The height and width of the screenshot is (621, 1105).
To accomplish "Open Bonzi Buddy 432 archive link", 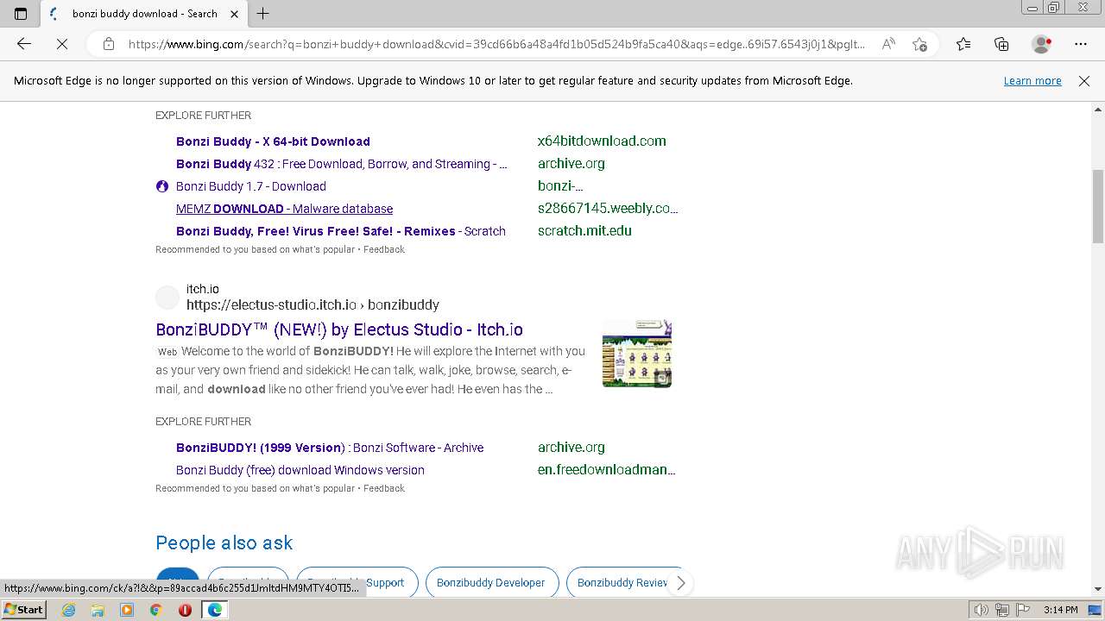I will pos(342,164).
